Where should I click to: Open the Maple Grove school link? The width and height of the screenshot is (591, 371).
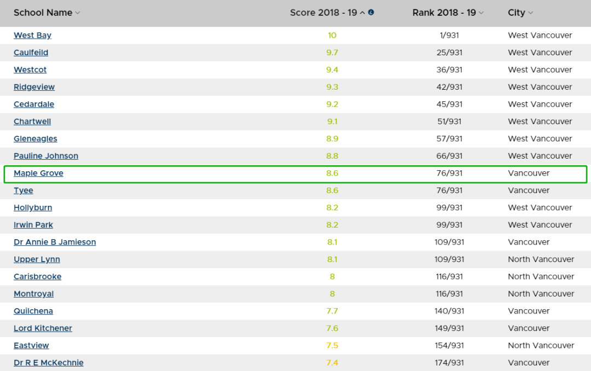[x=38, y=173]
